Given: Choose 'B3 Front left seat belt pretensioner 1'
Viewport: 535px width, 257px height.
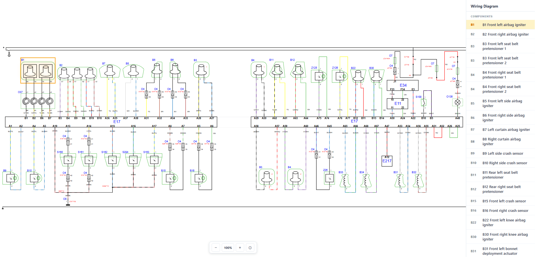Looking at the screenshot, I should click(x=500, y=46).
